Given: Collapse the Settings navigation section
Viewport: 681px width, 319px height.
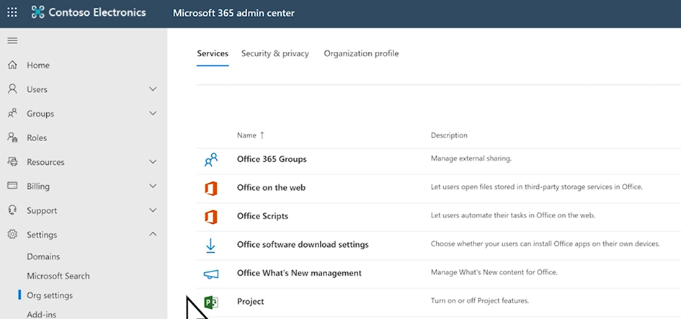Looking at the screenshot, I should coord(152,235).
